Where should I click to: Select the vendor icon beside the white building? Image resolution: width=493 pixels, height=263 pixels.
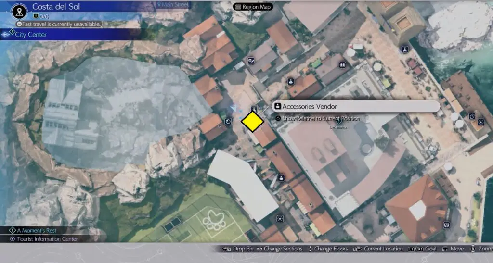tap(281, 178)
